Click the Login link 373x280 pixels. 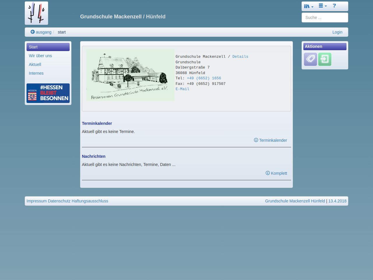pyautogui.click(x=337, y=32)
